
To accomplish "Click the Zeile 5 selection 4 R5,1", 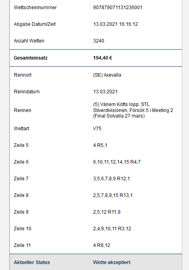I will click(100, 145).
